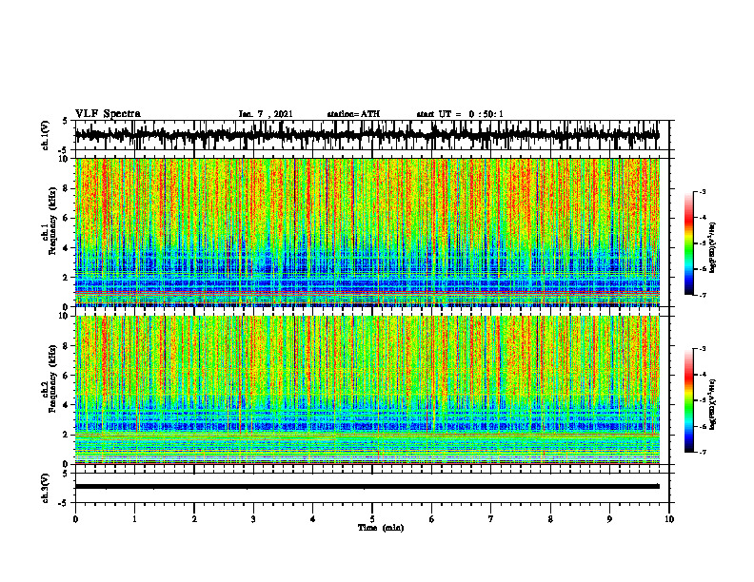Screen dimensions: 754x582
Task: Click the "7" tick on time axis
Action: coord(491,519)
